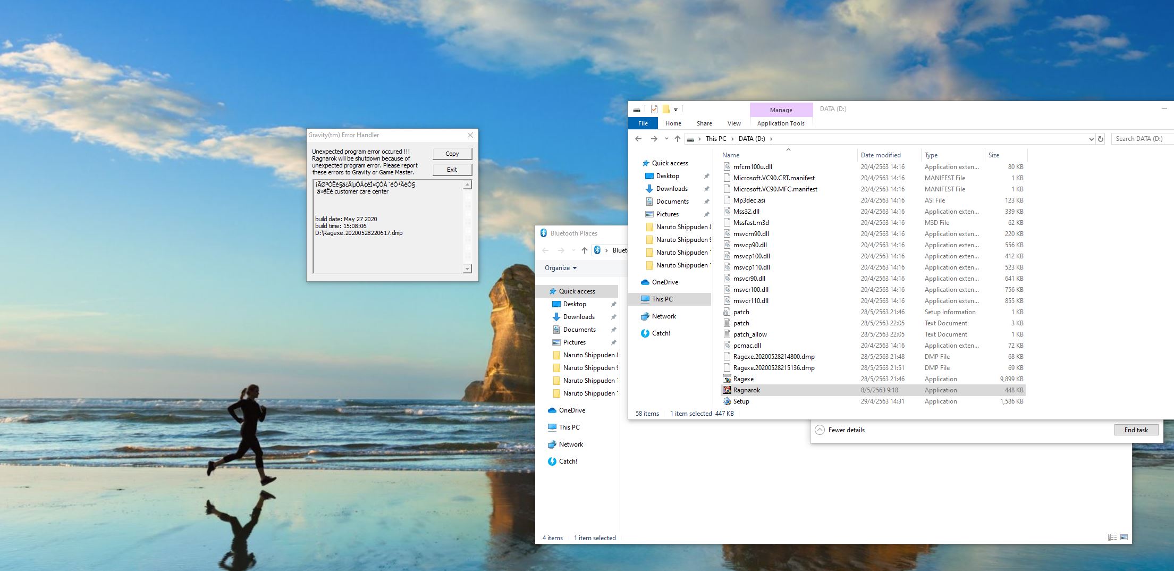
Task: Click the error log scrollbar down arrow
Action: point(467,269)
